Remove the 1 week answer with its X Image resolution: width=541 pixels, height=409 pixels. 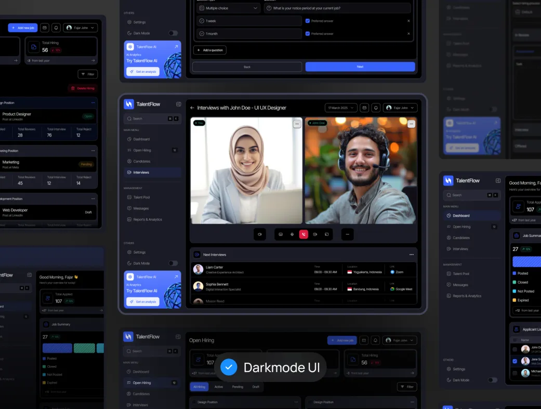(408, 21)
